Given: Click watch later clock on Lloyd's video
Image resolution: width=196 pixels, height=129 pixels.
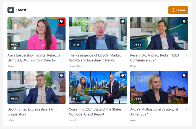Looking at the screenshot, I should pos(123,21).
